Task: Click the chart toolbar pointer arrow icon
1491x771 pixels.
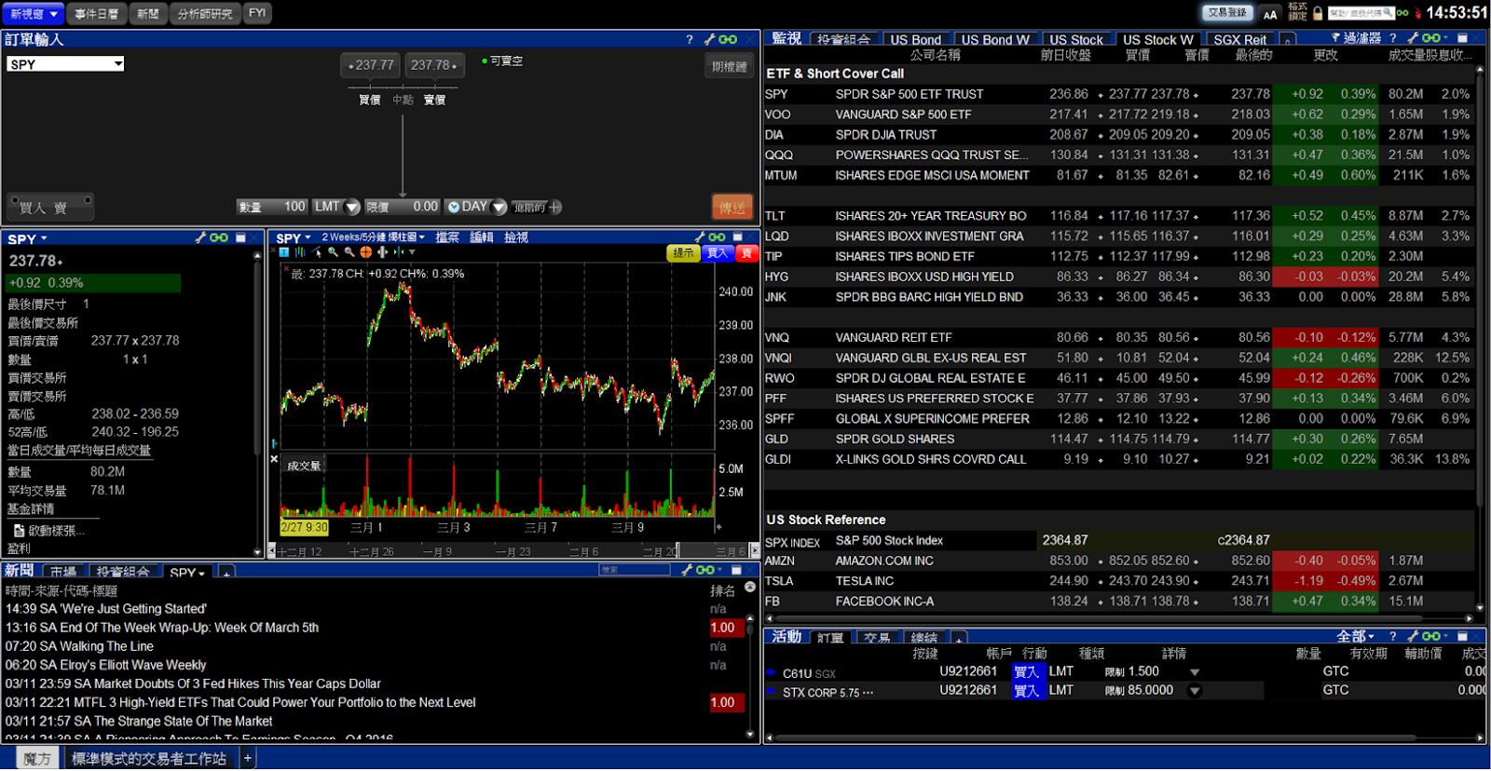Action: pyautogui.click(x=317, y=252)
